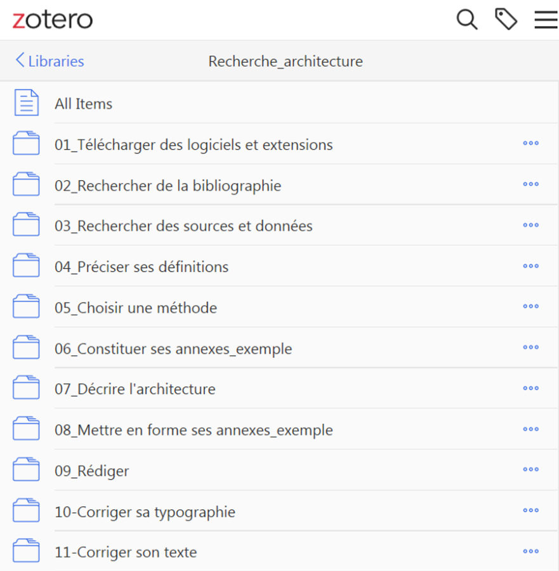
Task: Open collection 02_Rechercher de la bibliographie
Action: click(x=168, y=186)
